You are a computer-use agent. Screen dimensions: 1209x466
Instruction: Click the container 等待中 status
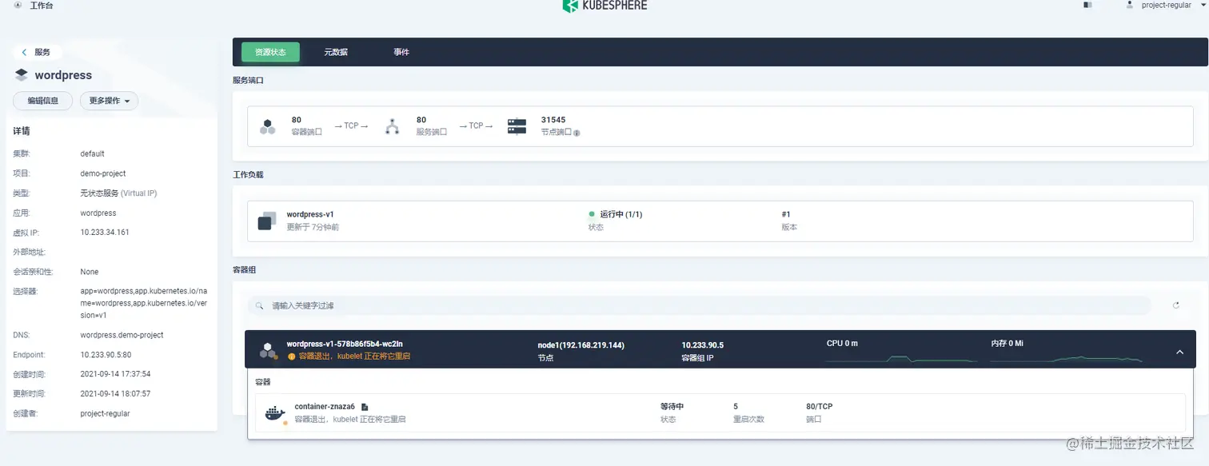672,407
